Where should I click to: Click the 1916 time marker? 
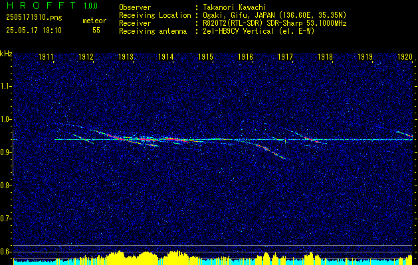245,56
